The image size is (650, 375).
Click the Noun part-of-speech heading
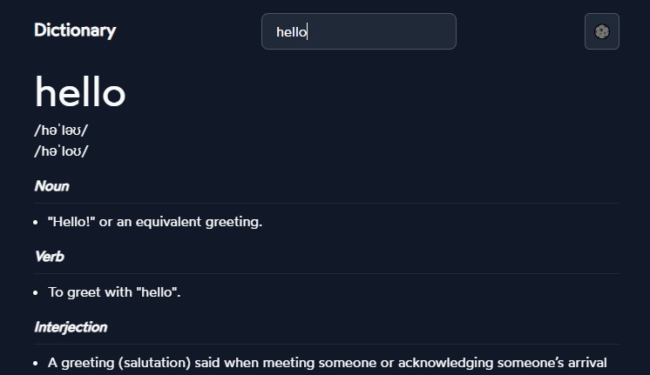(52, 186)
